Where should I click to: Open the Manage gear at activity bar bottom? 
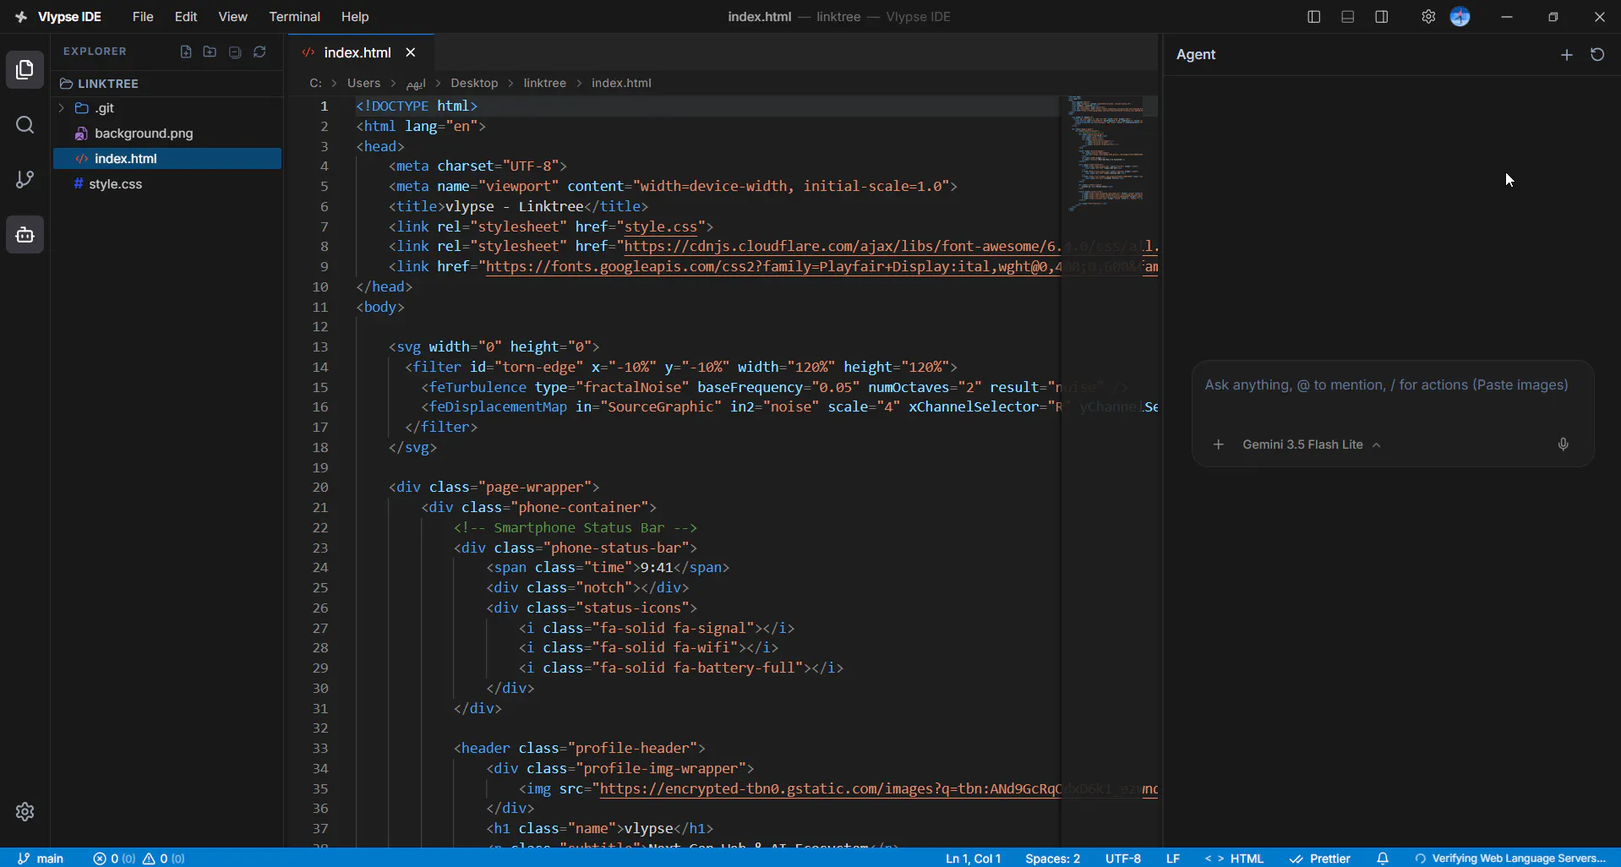point(25,811)
